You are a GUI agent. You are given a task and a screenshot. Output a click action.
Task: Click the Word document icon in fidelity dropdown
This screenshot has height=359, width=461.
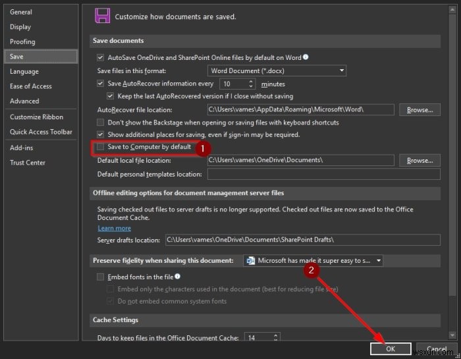[250, 260]
